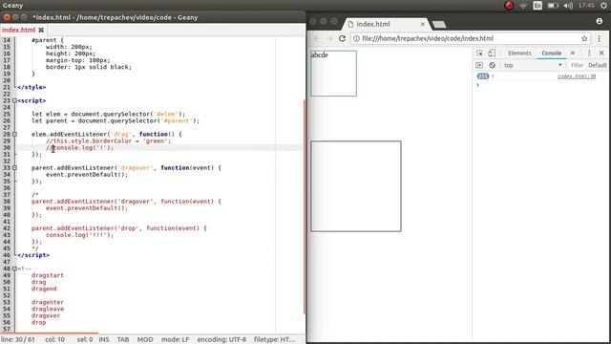
Task: Open the system gear session menu
Action: [603, 6]
